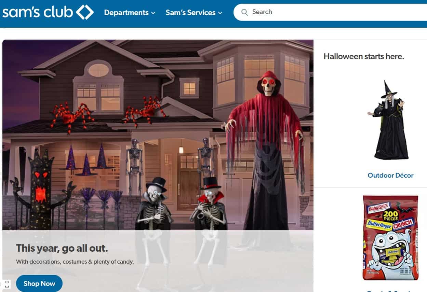The image size is (427, 292).
Task: Click the chevron arrow beside Sam's Services
Action: 220,13
